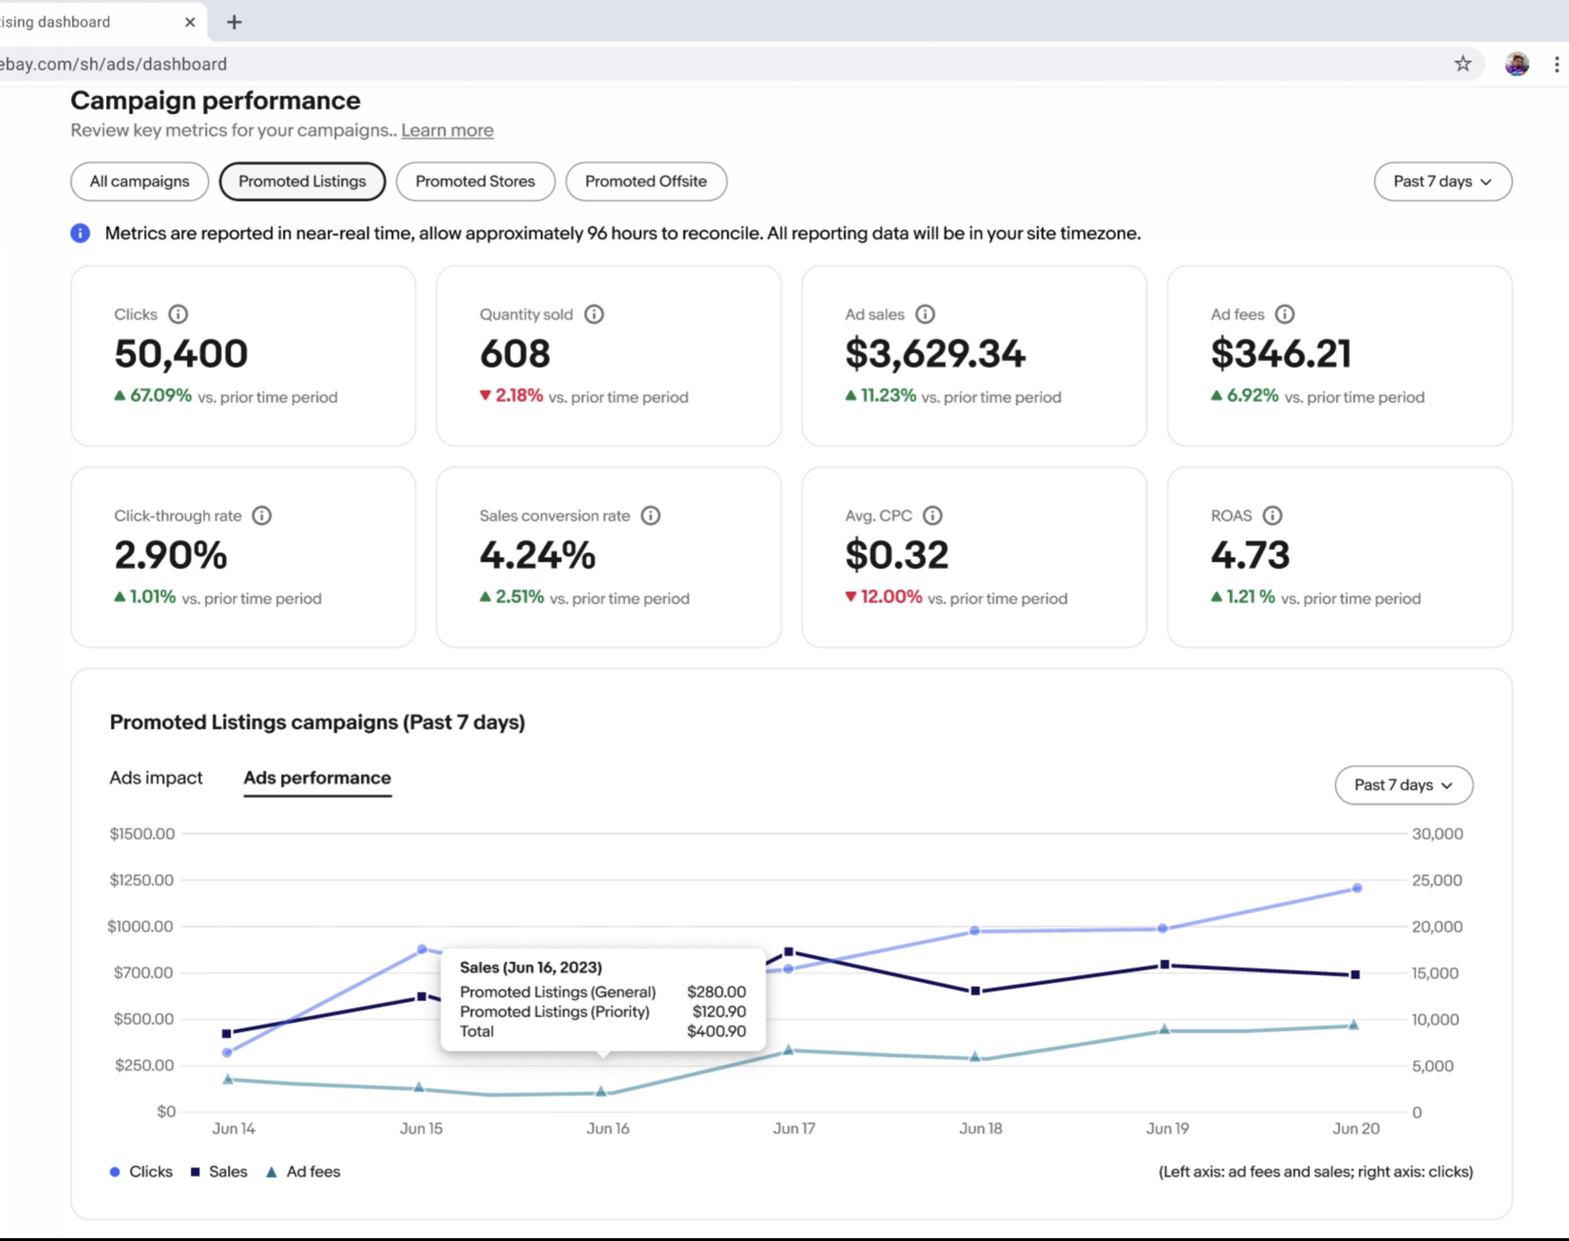Open the ROAS info icon

1272,515
